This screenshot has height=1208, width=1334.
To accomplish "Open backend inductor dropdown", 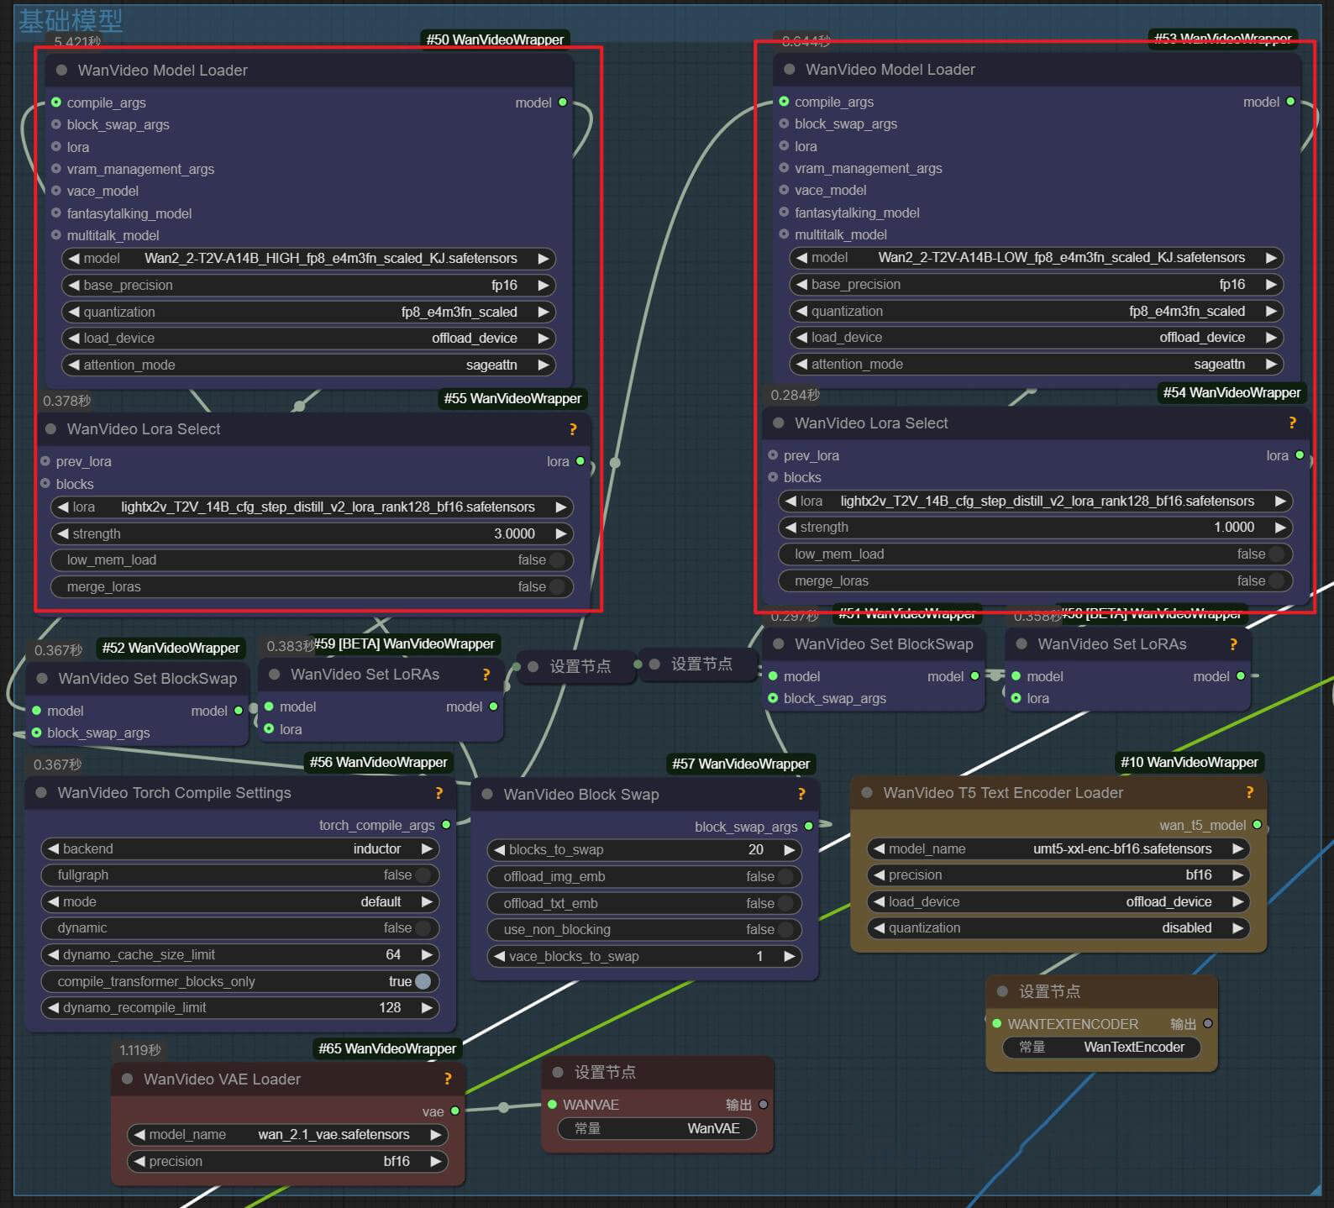I will [239, 848].
